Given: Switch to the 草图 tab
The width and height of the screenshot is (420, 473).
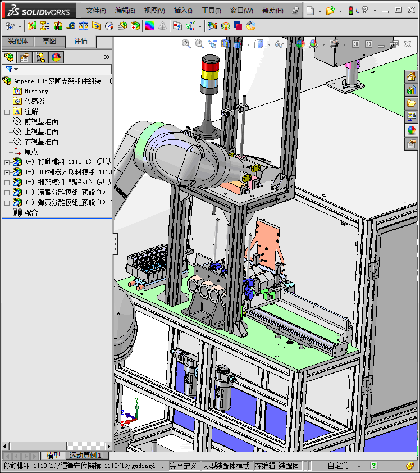Looking at the screenshot, I should [x=49, y=41].
